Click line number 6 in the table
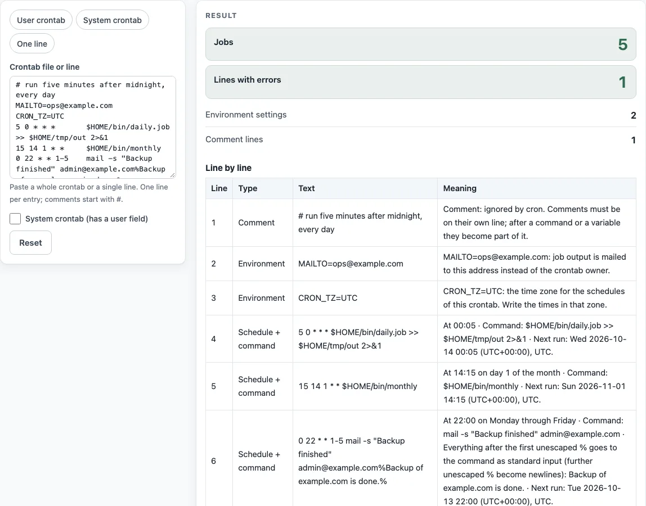Viewport: 646px width, 506px height. tap(213, 460)
